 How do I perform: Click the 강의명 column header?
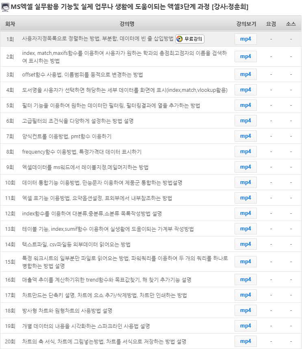[127, 24]
